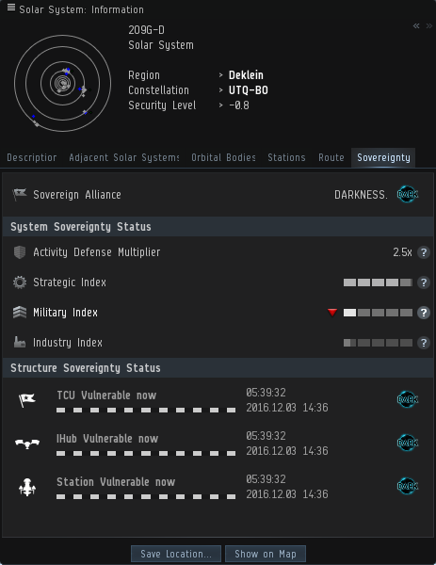Go forward with the double right arrow
436x565 pixels.
(x=429, y=26)
